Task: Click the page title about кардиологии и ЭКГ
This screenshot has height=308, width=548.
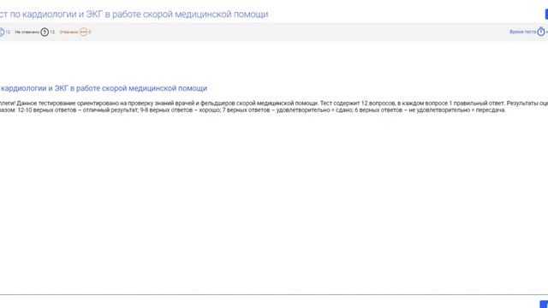Action: pyautogui.click(x=134, y=15)
